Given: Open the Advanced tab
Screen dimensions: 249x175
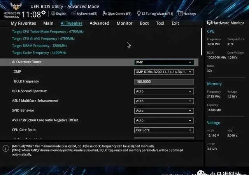Looking at the screenshot, I should tap(100, 23).
